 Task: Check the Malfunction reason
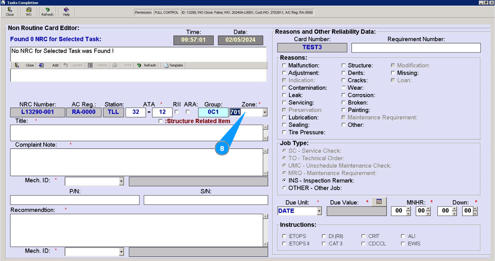coord(284,65)
